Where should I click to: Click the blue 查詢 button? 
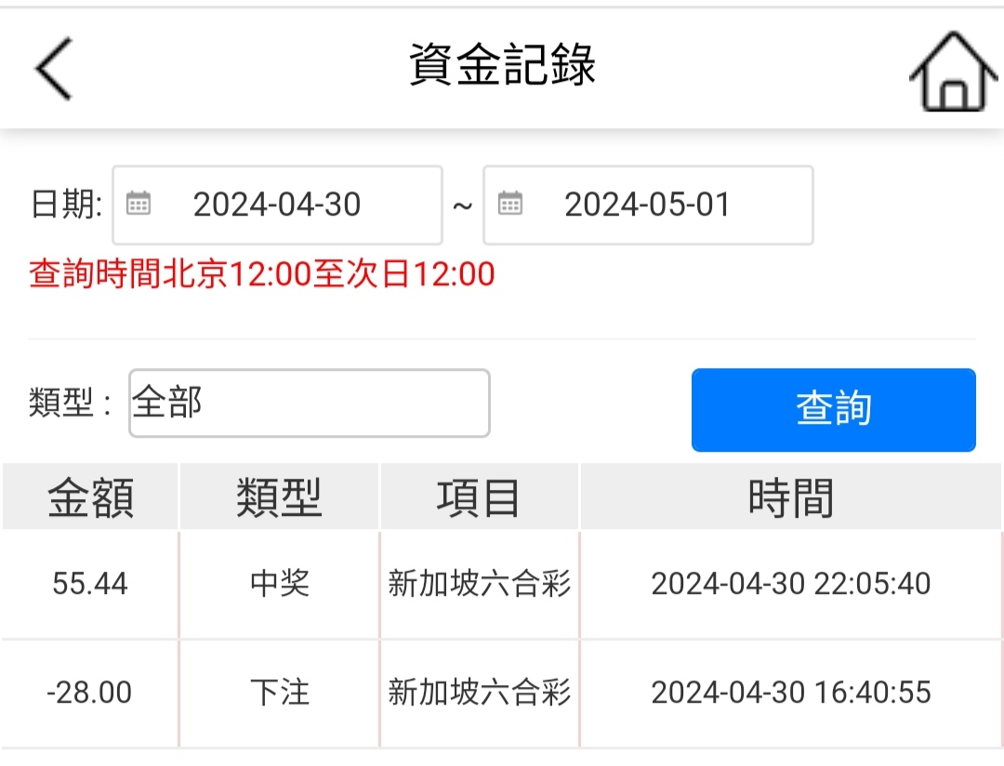pos(834,410)
